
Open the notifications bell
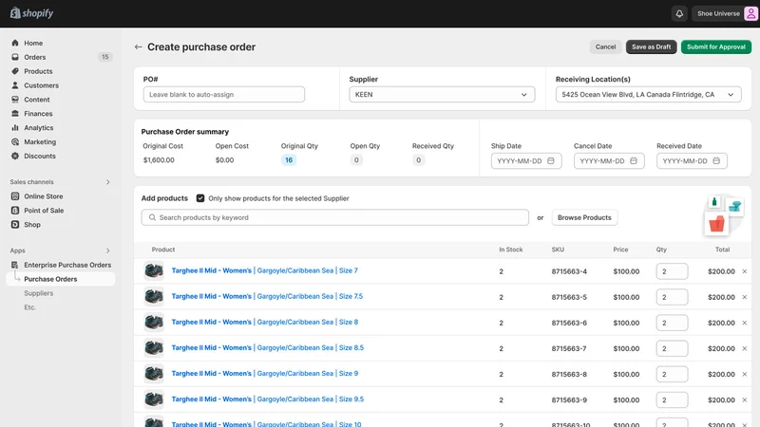pos(679,13)
